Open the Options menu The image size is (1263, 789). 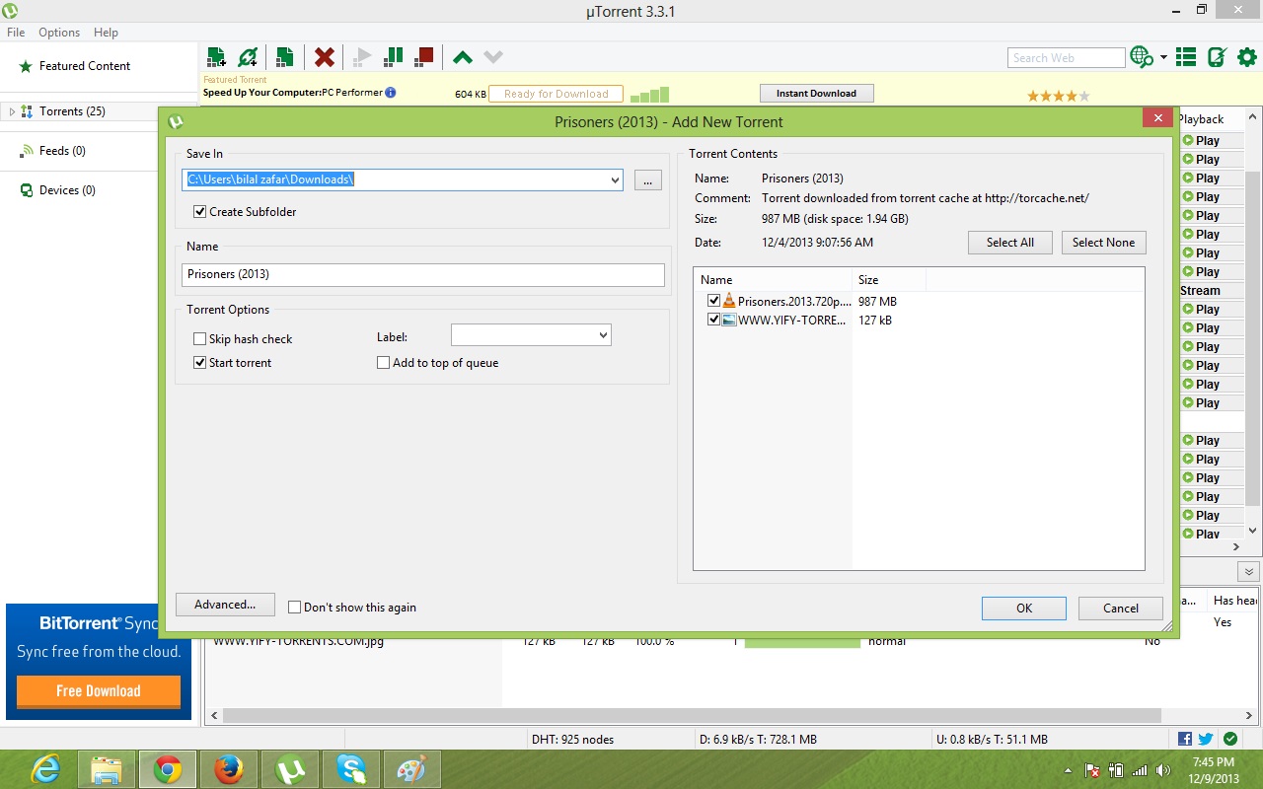coord(59,33)
